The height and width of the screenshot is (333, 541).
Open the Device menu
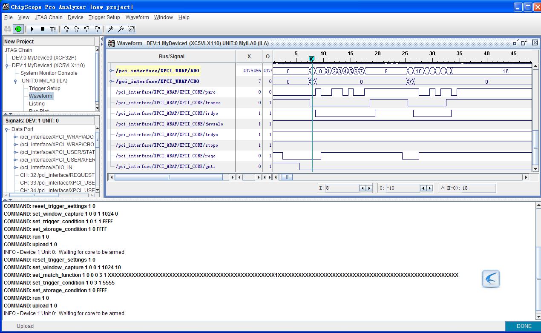[x=75, y=17]
